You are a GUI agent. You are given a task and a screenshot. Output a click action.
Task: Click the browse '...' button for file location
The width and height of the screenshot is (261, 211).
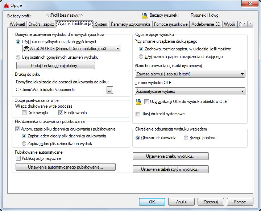(x=110, y=90)
